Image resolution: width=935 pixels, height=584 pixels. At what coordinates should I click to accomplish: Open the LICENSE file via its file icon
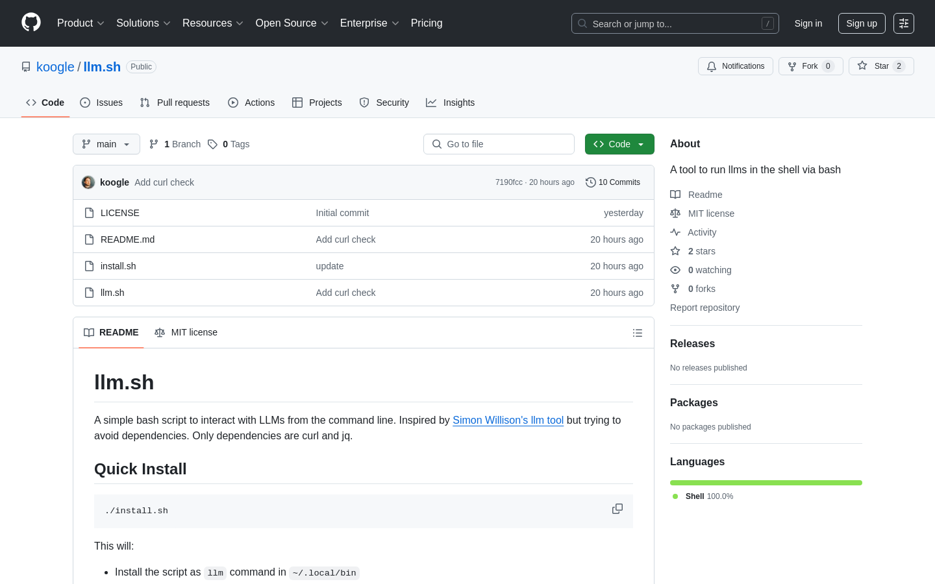(x=90, y=213)
